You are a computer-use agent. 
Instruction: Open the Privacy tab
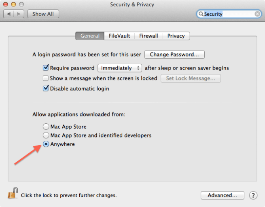[x=176, y=36]
